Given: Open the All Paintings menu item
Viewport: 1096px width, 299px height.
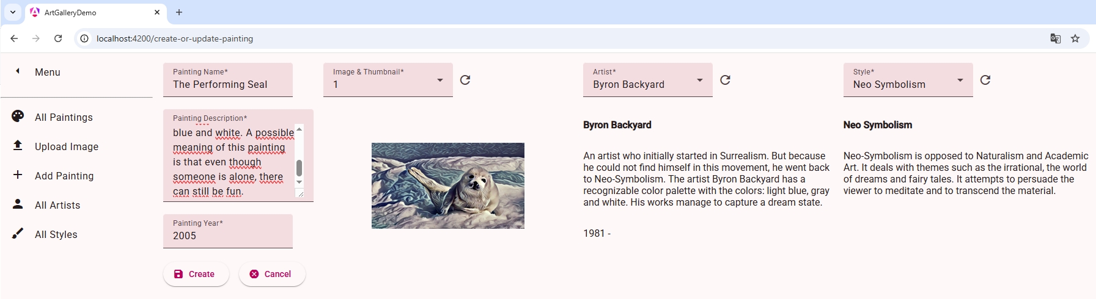Looking at the screenshot, I should [x=64, y=117].
